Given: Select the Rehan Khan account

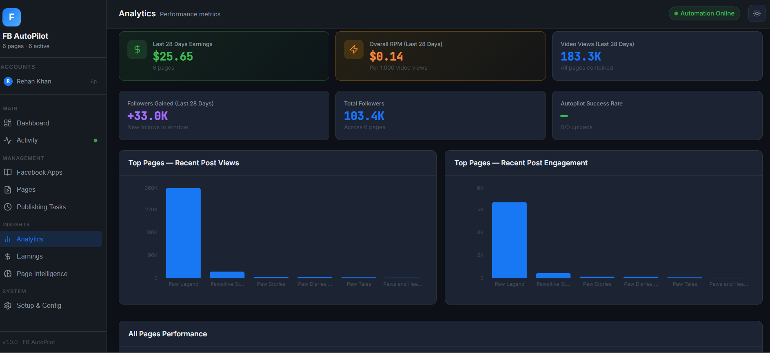Looking at the screenshot, I should (x=51, y=81).
